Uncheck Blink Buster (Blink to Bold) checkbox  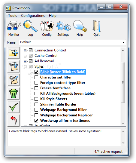tap(36, 72)
